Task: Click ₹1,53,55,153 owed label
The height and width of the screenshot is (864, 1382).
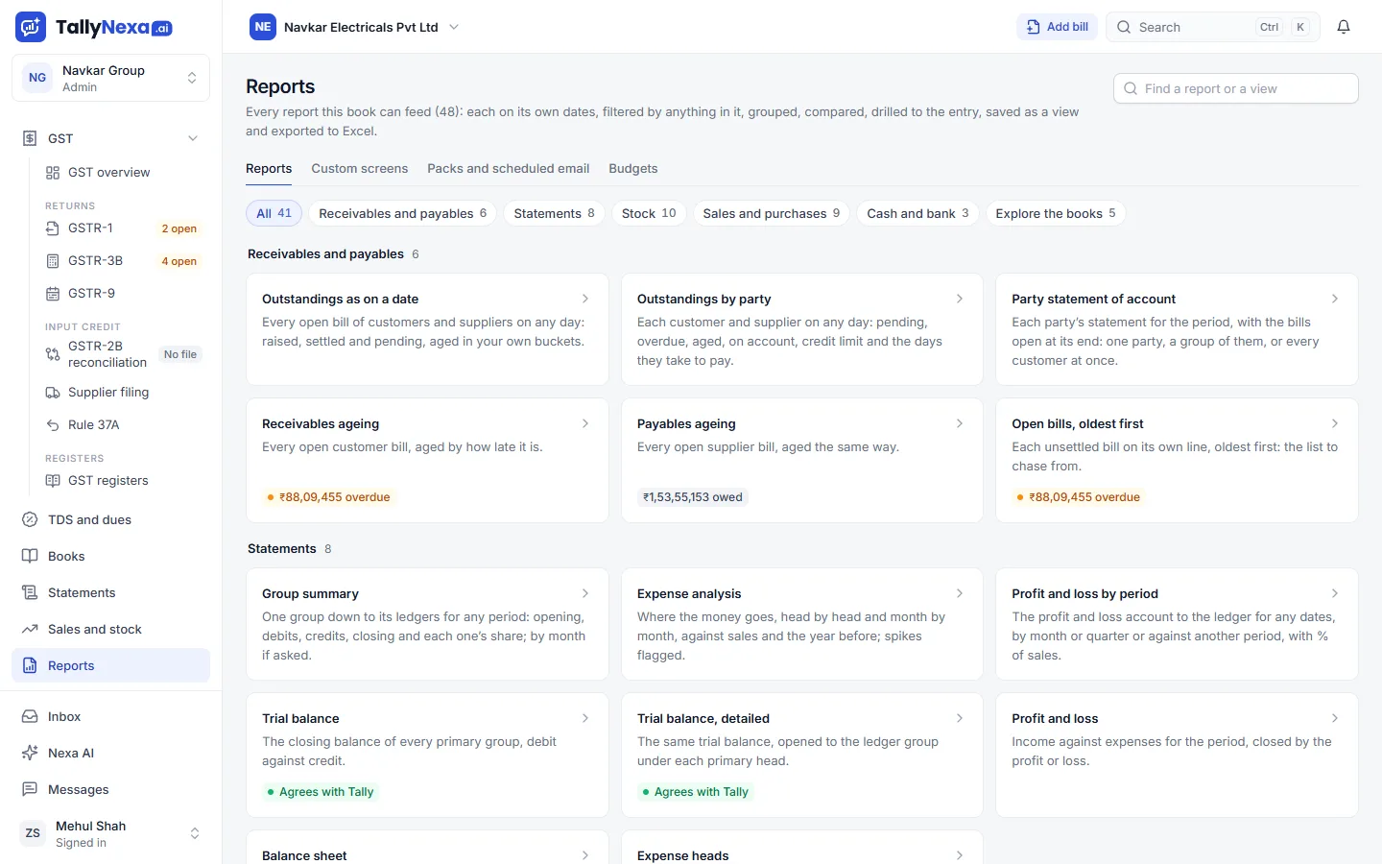Action: pos(693,497)
